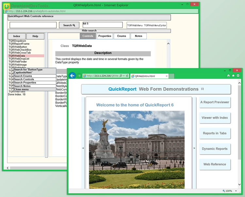Open Reports in Tabs demo
The width and height of the screenshot is (245, 197).
click(215, 133)
